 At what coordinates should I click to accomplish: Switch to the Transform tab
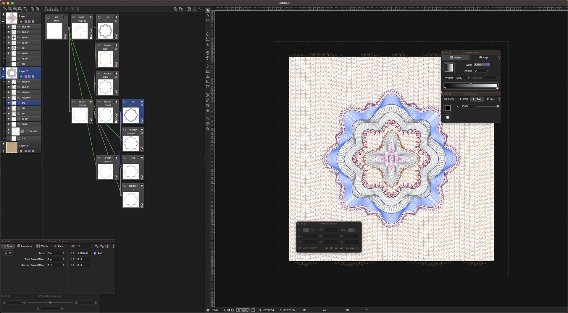(25, 246)
